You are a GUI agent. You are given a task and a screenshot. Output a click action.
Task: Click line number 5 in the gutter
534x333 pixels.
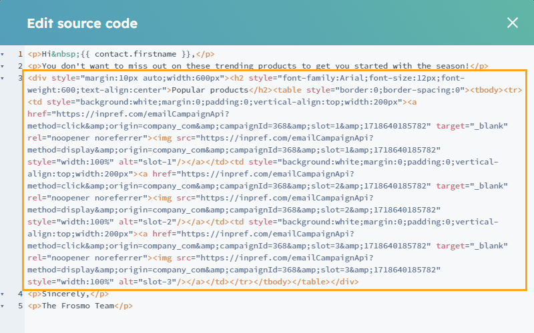coord(20,306)
